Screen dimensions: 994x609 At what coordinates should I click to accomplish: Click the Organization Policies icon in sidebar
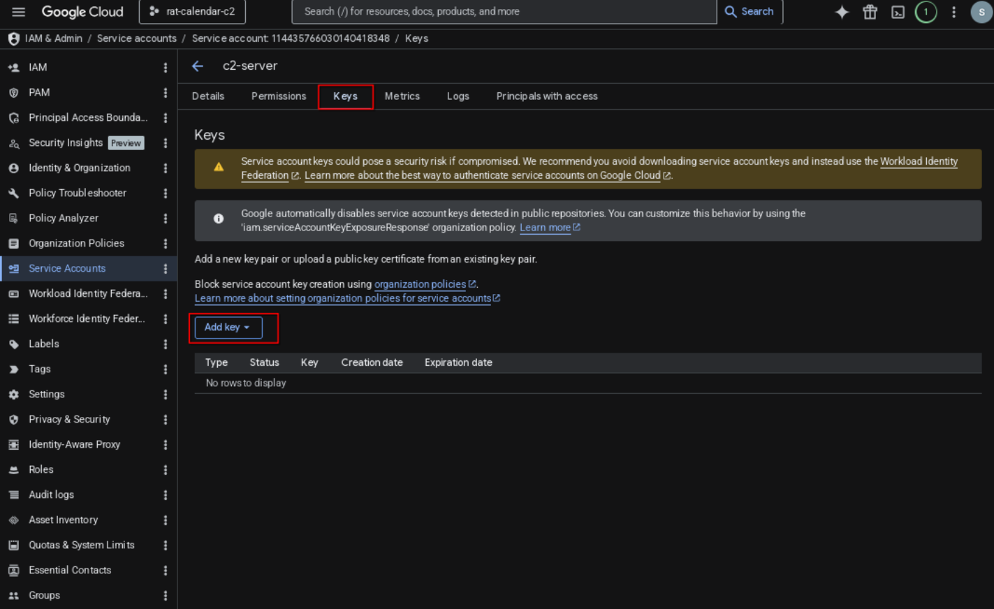(13, 244)
